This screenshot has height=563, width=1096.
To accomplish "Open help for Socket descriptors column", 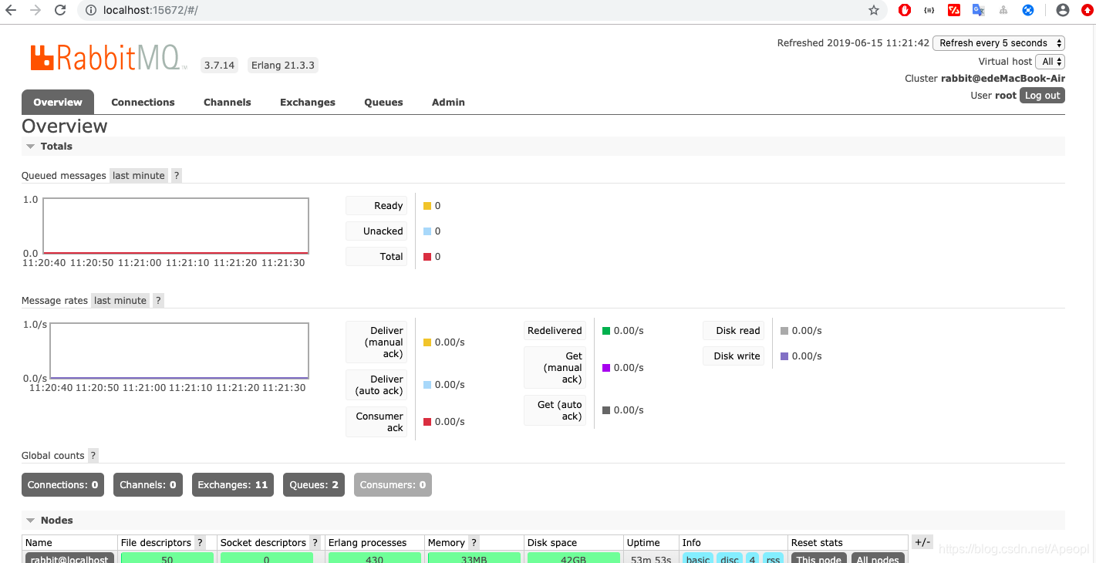I will pos(315,543).
